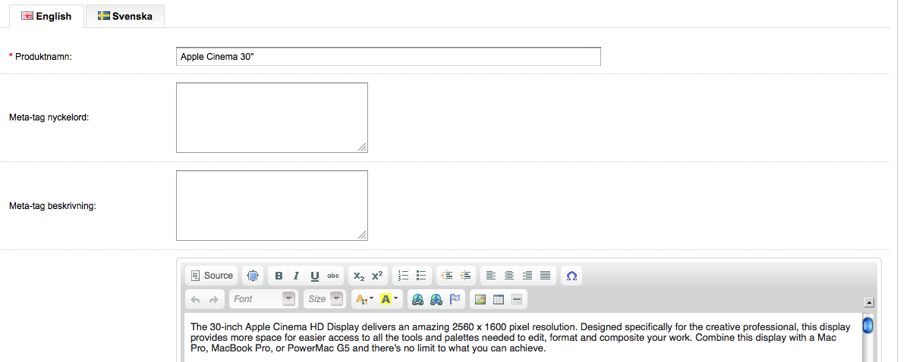Apply superscript formatting
This screenshot has width=916, height=362.
tap(377, 276)
